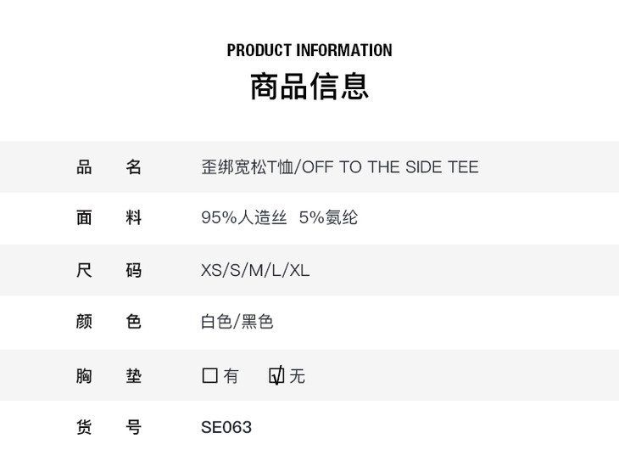Click the PRODUCT INFORMATION heading
619x461 pixels.
[309, 50]
